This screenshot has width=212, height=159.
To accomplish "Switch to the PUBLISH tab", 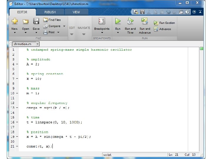I will click(50, 12).
